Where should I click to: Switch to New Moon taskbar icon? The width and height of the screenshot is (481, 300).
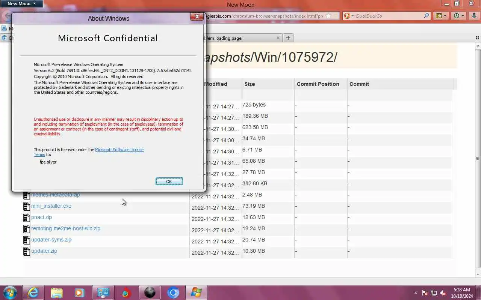click(150, 292)
